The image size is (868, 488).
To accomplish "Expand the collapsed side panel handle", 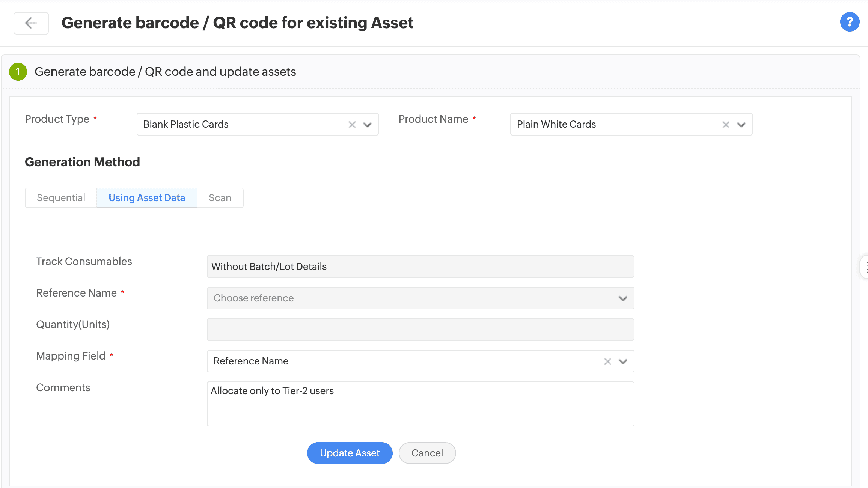I will pyautogui.click(x=865, y=267).
